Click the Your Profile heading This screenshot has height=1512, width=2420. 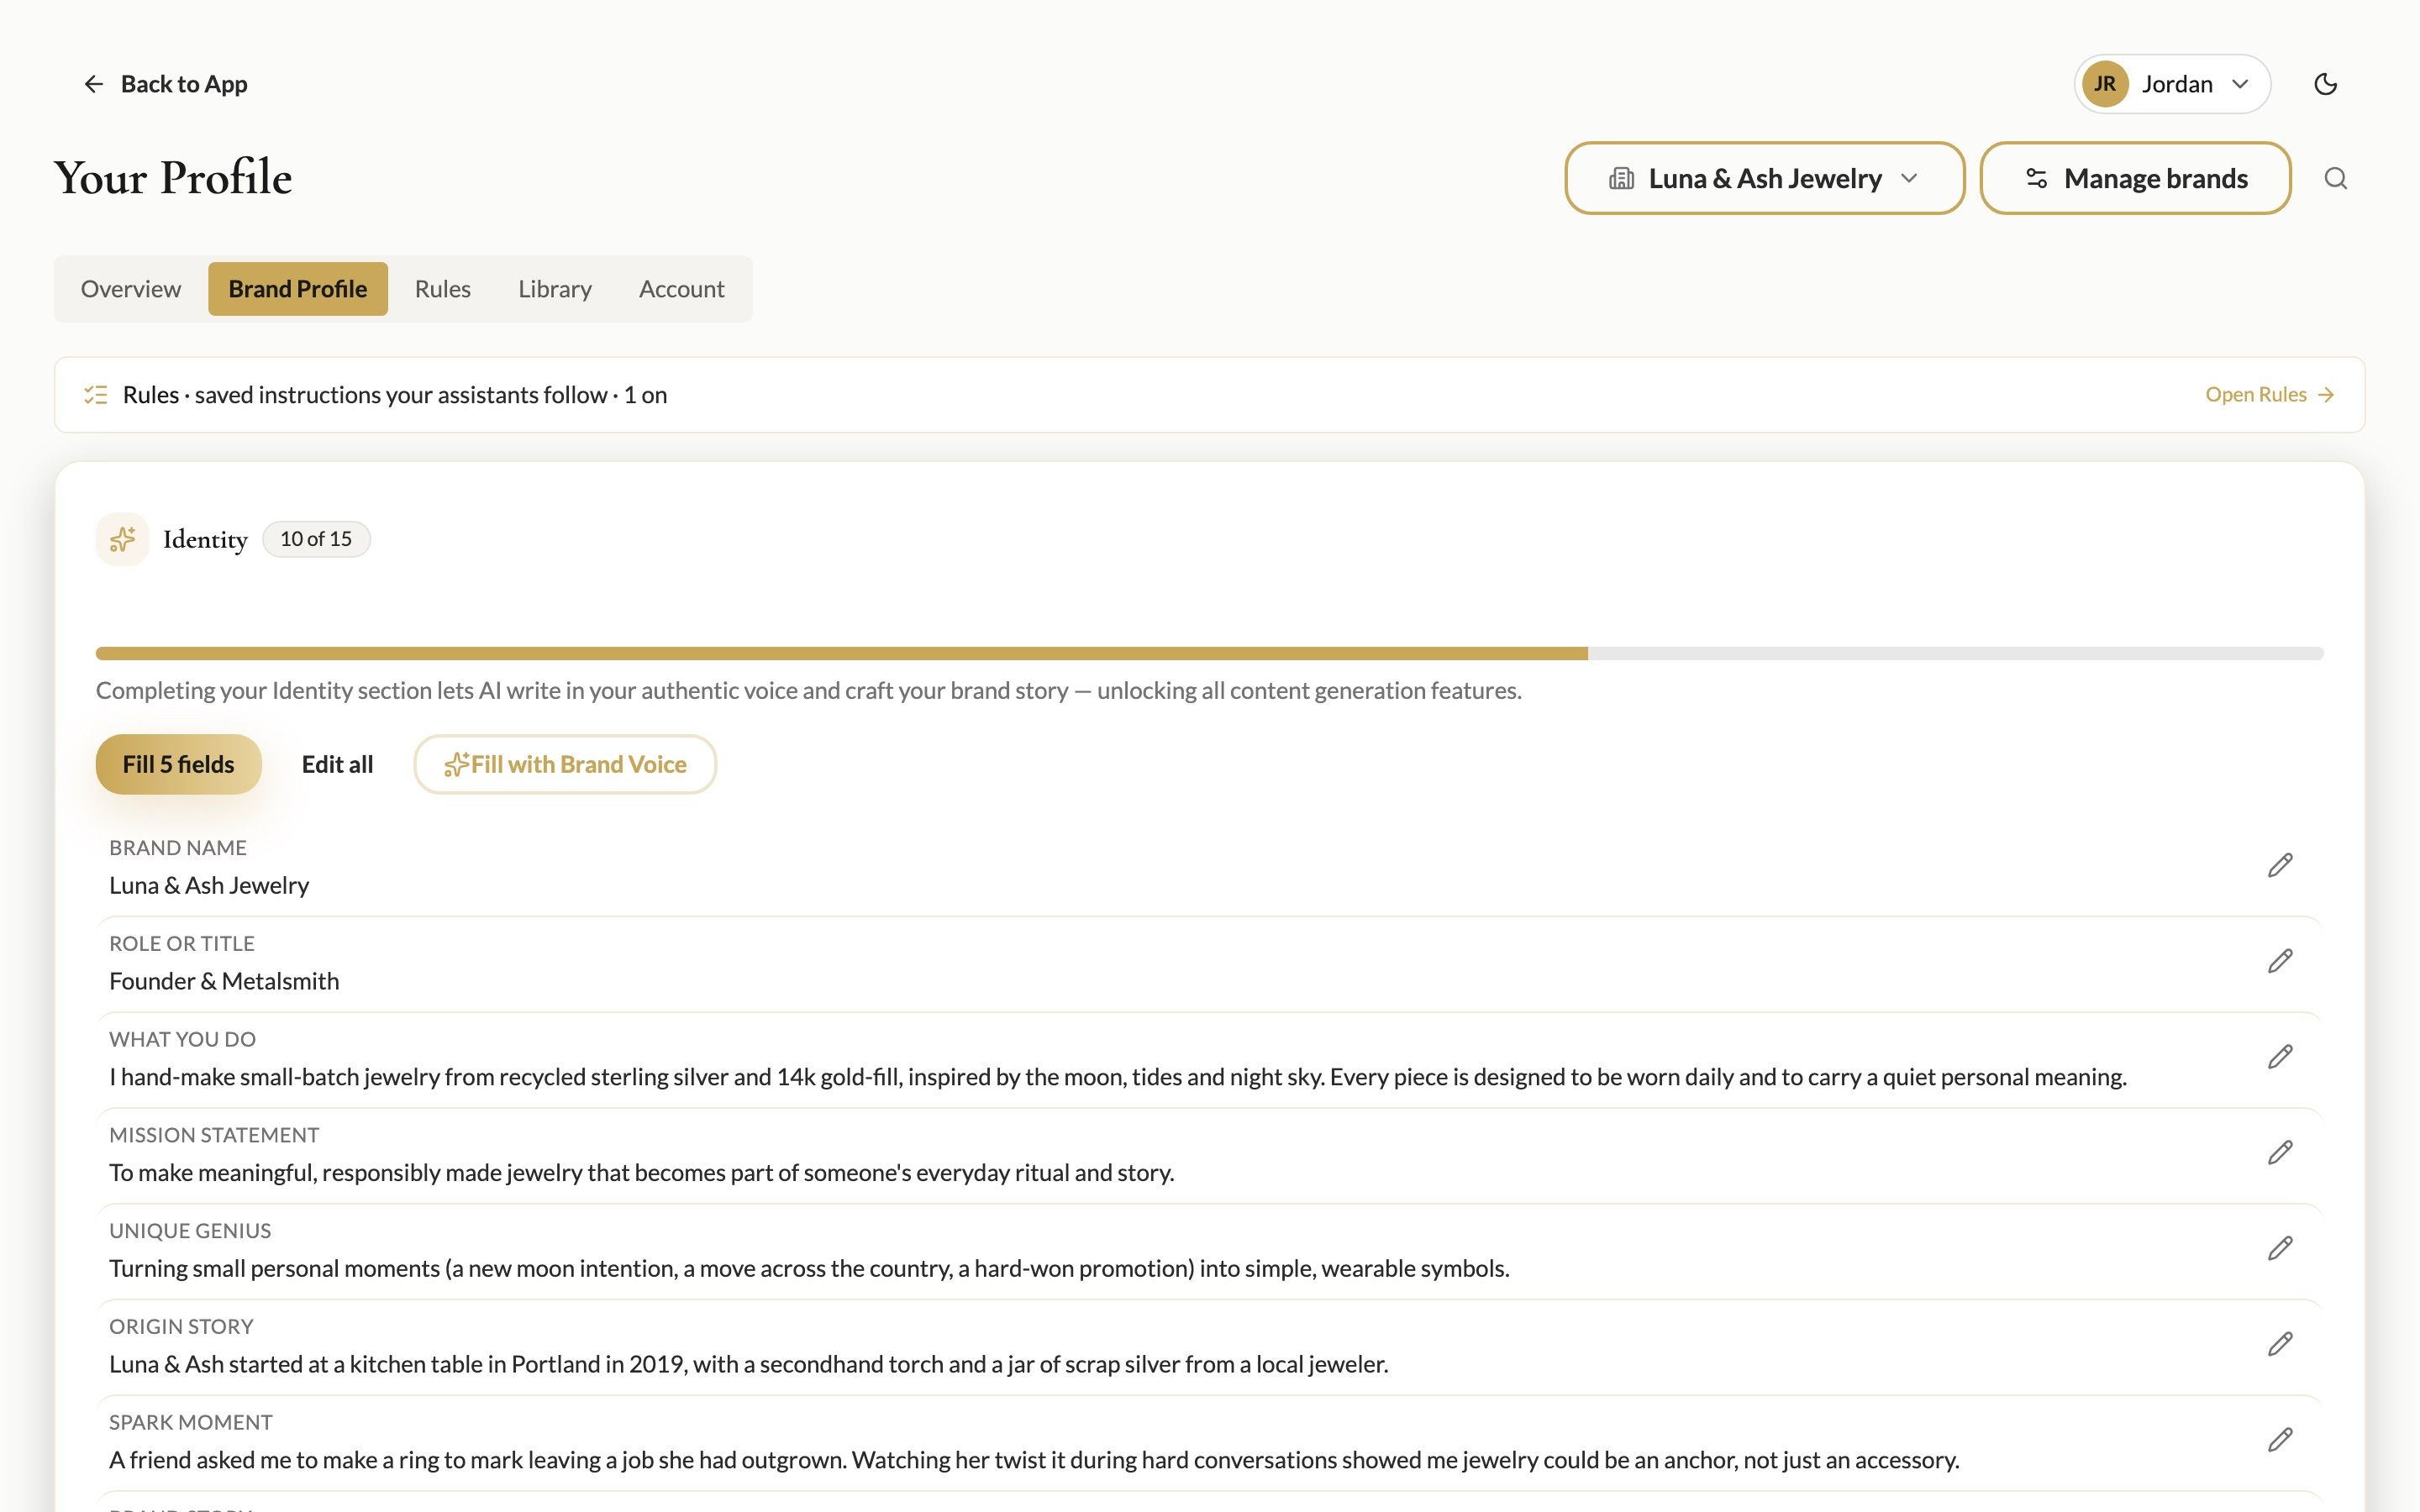[173, 178]
